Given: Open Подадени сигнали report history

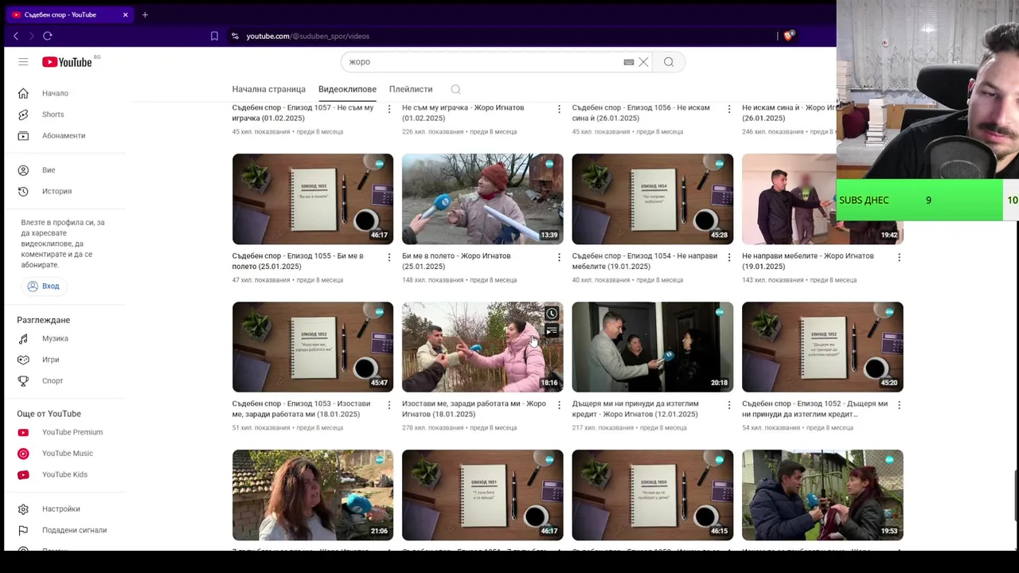Looking at the screenshot, I should click(x=74, y=530).
